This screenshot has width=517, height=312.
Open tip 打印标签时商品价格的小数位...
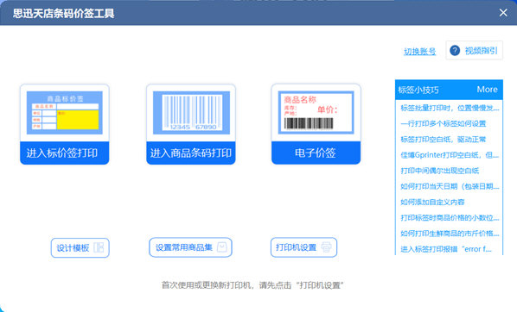(x=450, y=218)
